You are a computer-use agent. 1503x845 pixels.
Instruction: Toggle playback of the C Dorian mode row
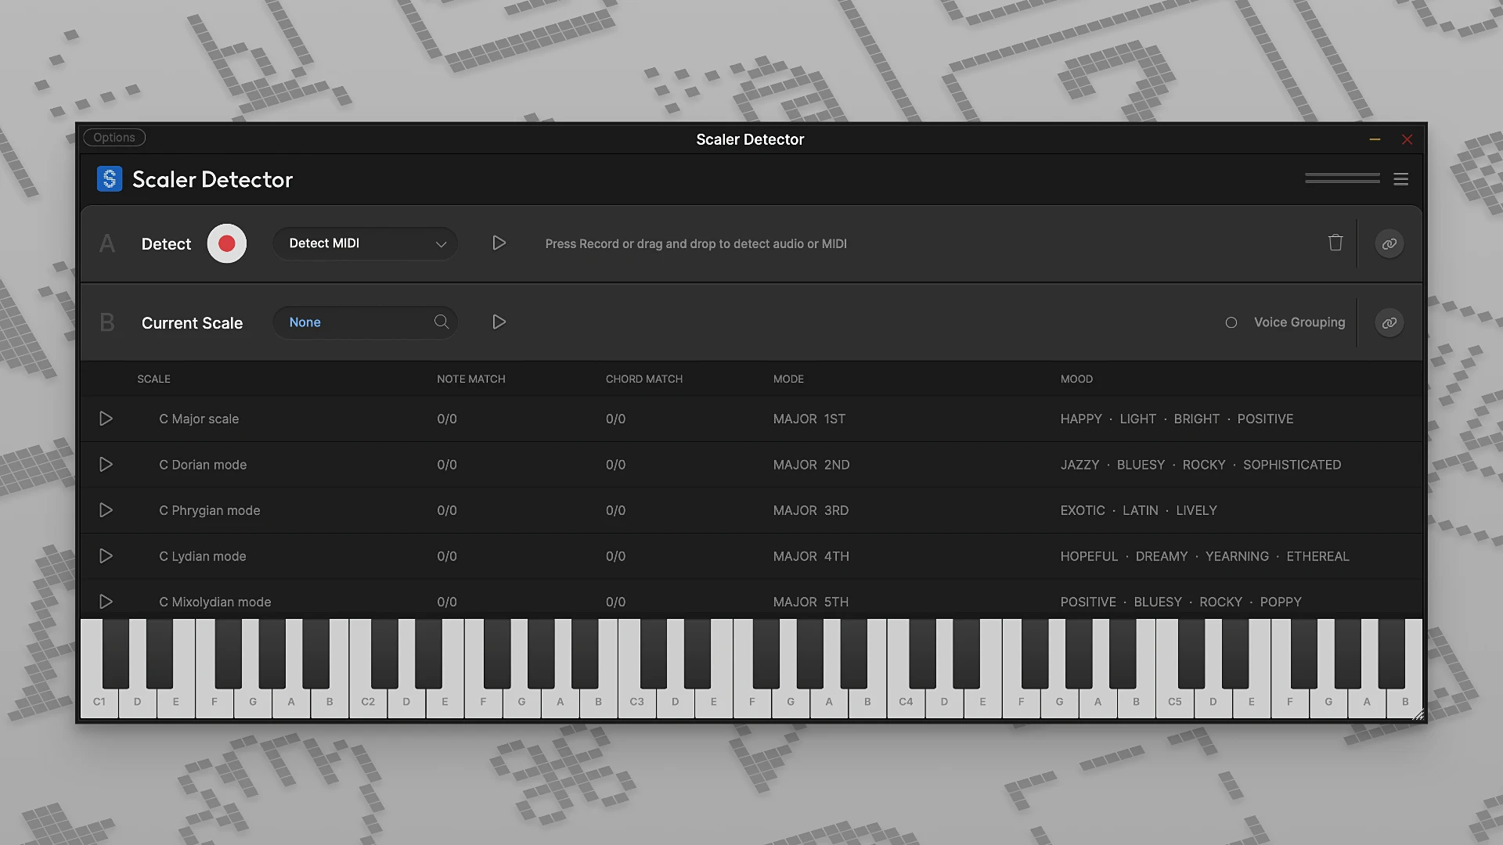[106, 464]
